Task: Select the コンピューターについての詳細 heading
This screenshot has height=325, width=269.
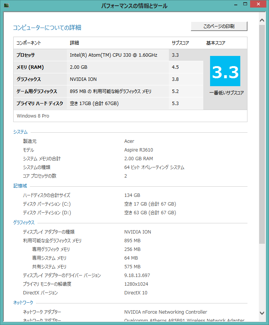Action: coord(47,28)
